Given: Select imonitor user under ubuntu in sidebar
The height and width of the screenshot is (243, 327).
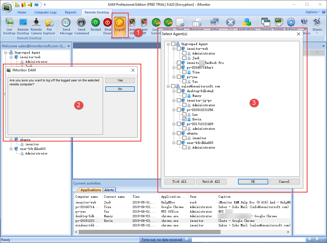Looking at the screenshot, I should [x=32, y=144].
